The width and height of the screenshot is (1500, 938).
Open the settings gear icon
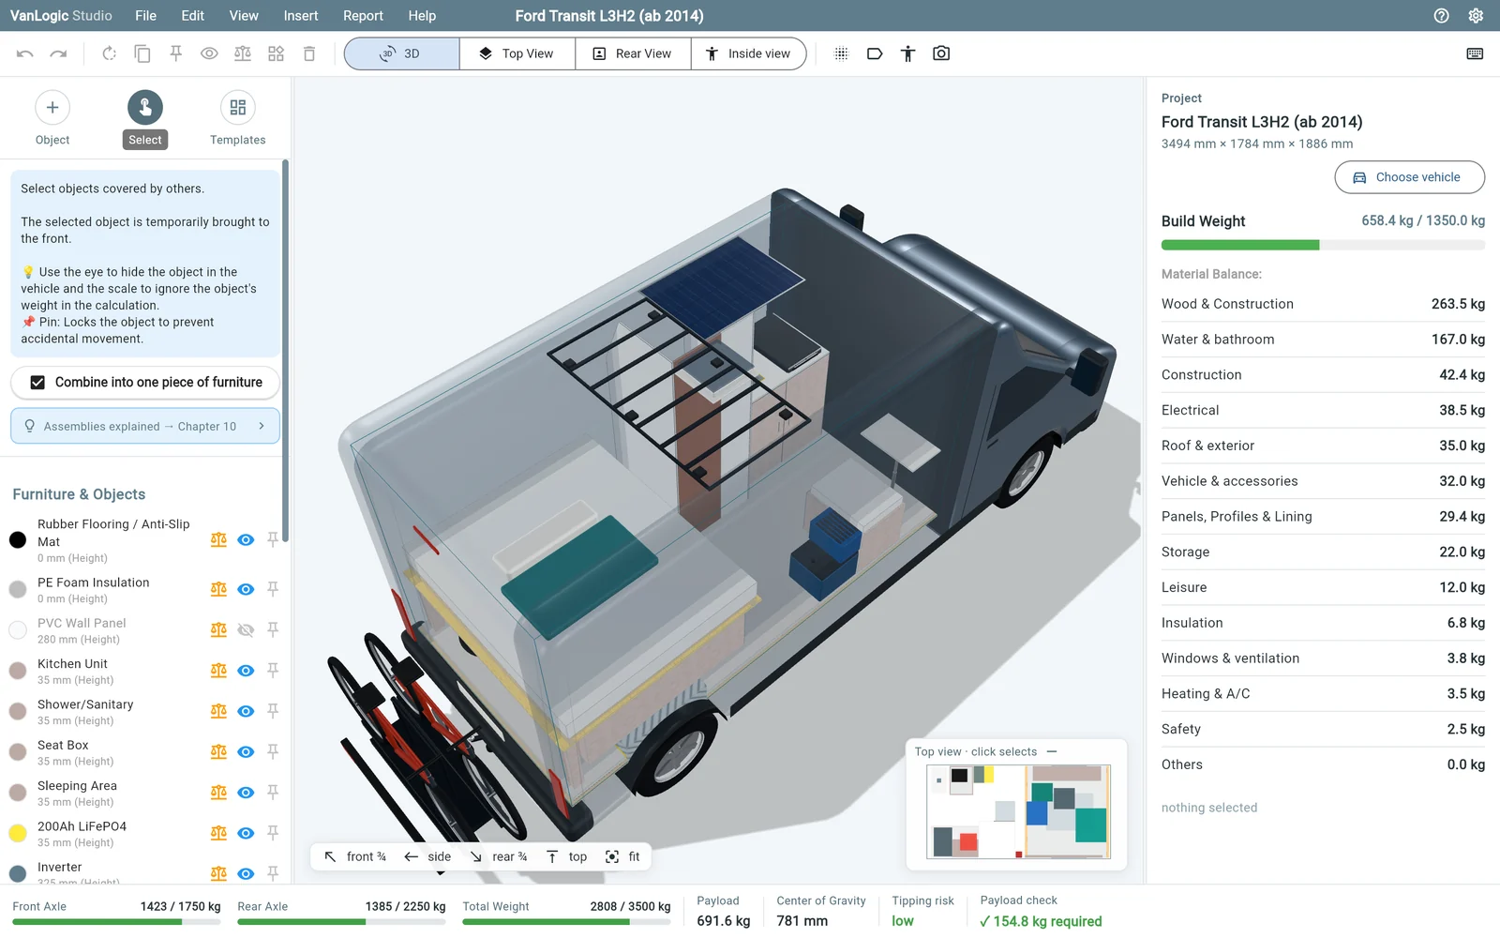click(x=1476, y=16)
